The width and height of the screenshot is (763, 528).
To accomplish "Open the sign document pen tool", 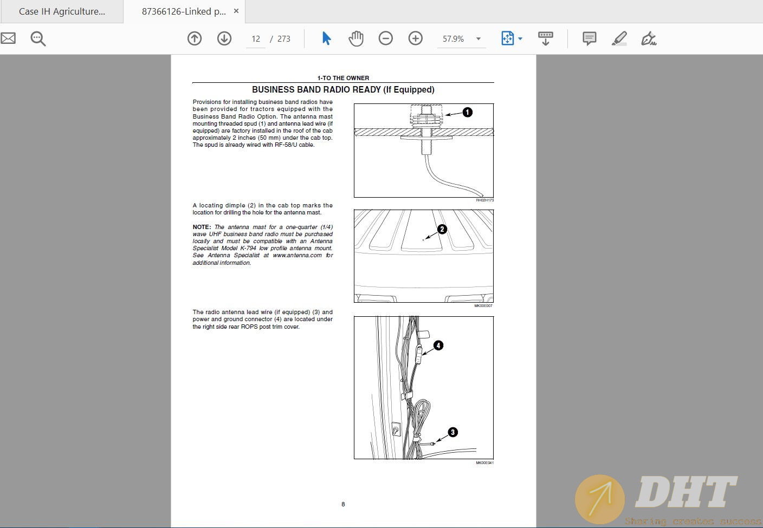I will (649, 38).
